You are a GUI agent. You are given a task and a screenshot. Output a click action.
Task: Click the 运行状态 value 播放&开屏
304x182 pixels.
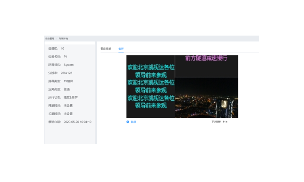pyautogui.click(x=71, y=97)
